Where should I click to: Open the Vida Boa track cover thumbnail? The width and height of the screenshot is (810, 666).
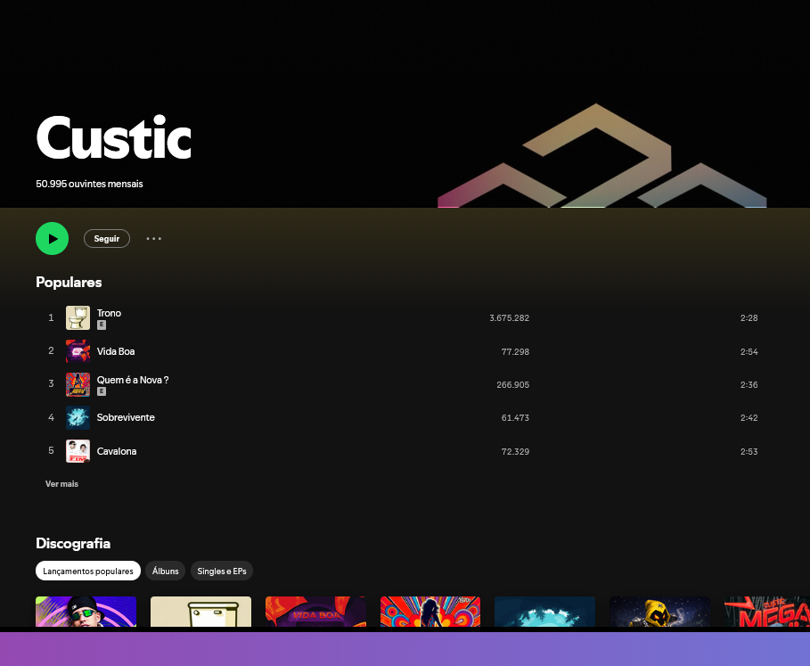click(78, 351)
